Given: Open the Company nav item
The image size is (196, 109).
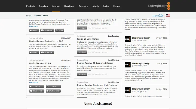Looking at the screenshot, I should (x=84, y=6).
